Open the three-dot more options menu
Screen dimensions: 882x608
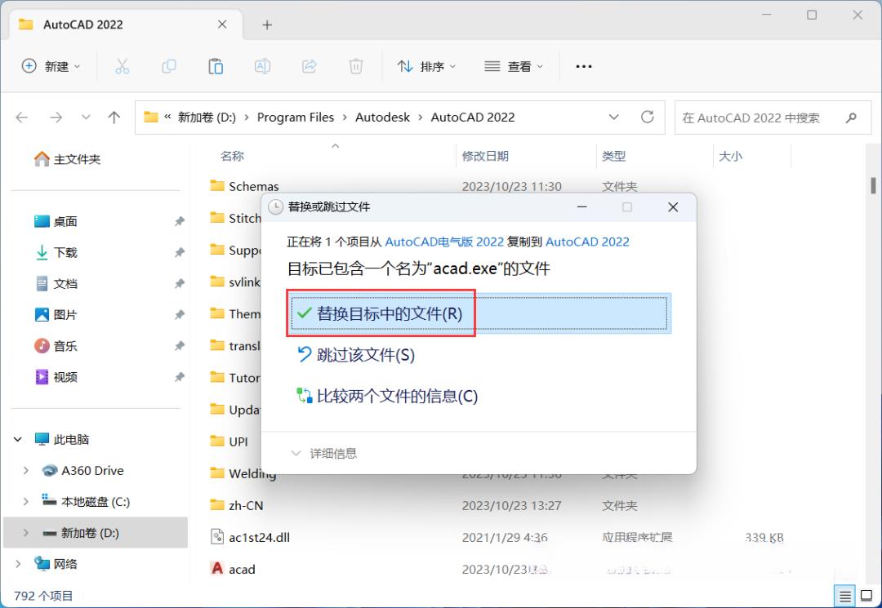pos(583,66)
